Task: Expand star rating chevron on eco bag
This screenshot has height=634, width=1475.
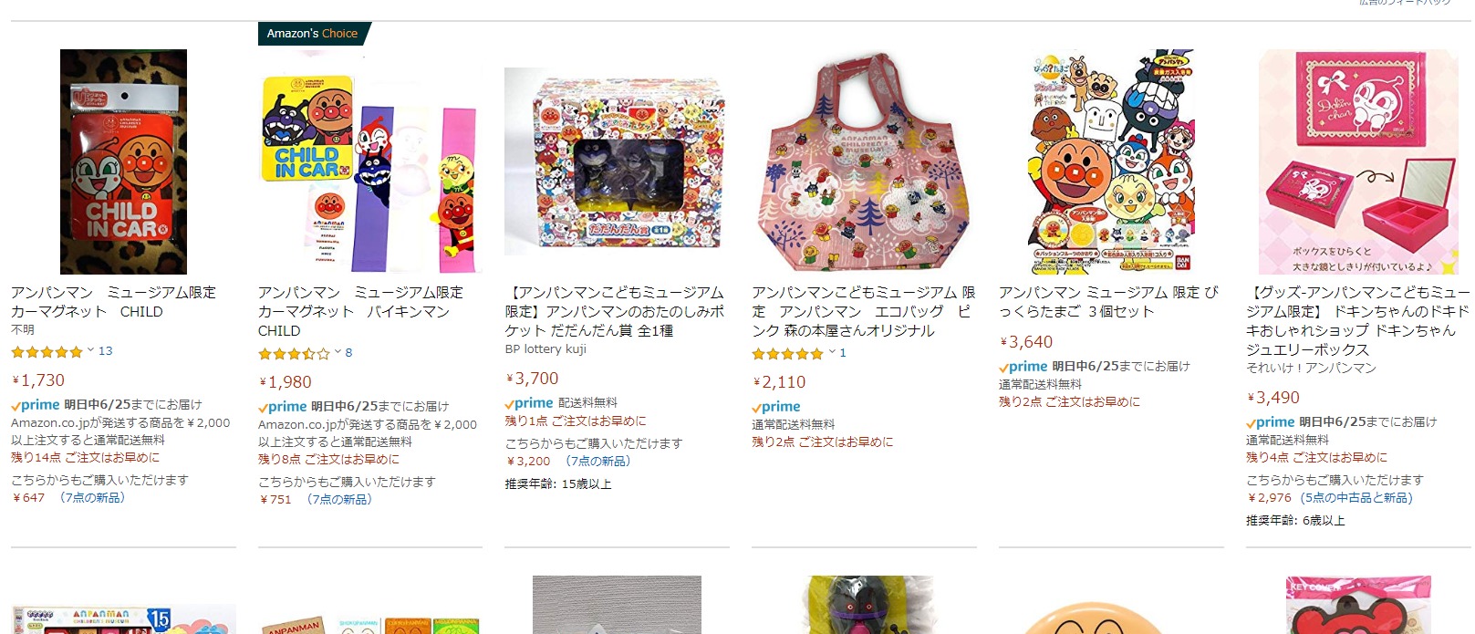Action: [x=832, y=353]
